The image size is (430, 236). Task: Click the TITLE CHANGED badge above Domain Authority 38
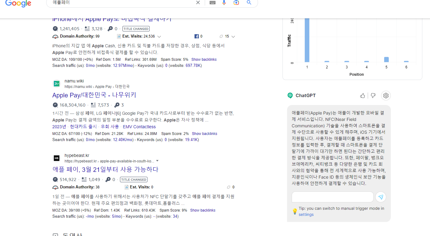(x=133, y=180)
